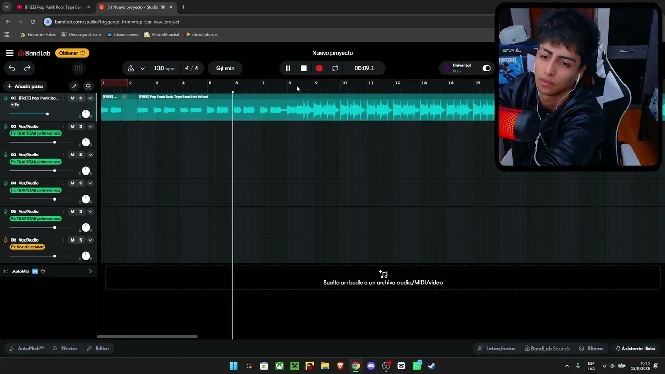The height and width of the screenshot is (374, 665).
Task: Undo the last action
Action: 11,68
